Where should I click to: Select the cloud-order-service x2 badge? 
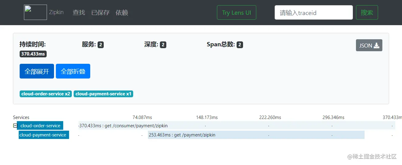(46, 94)
